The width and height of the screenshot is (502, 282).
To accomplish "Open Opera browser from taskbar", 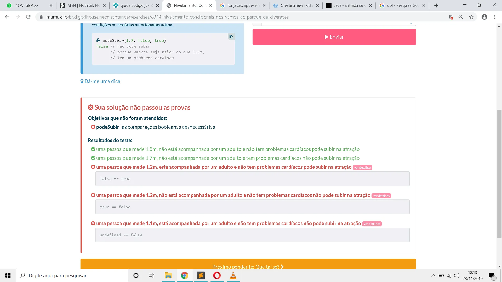I will 217,275.
